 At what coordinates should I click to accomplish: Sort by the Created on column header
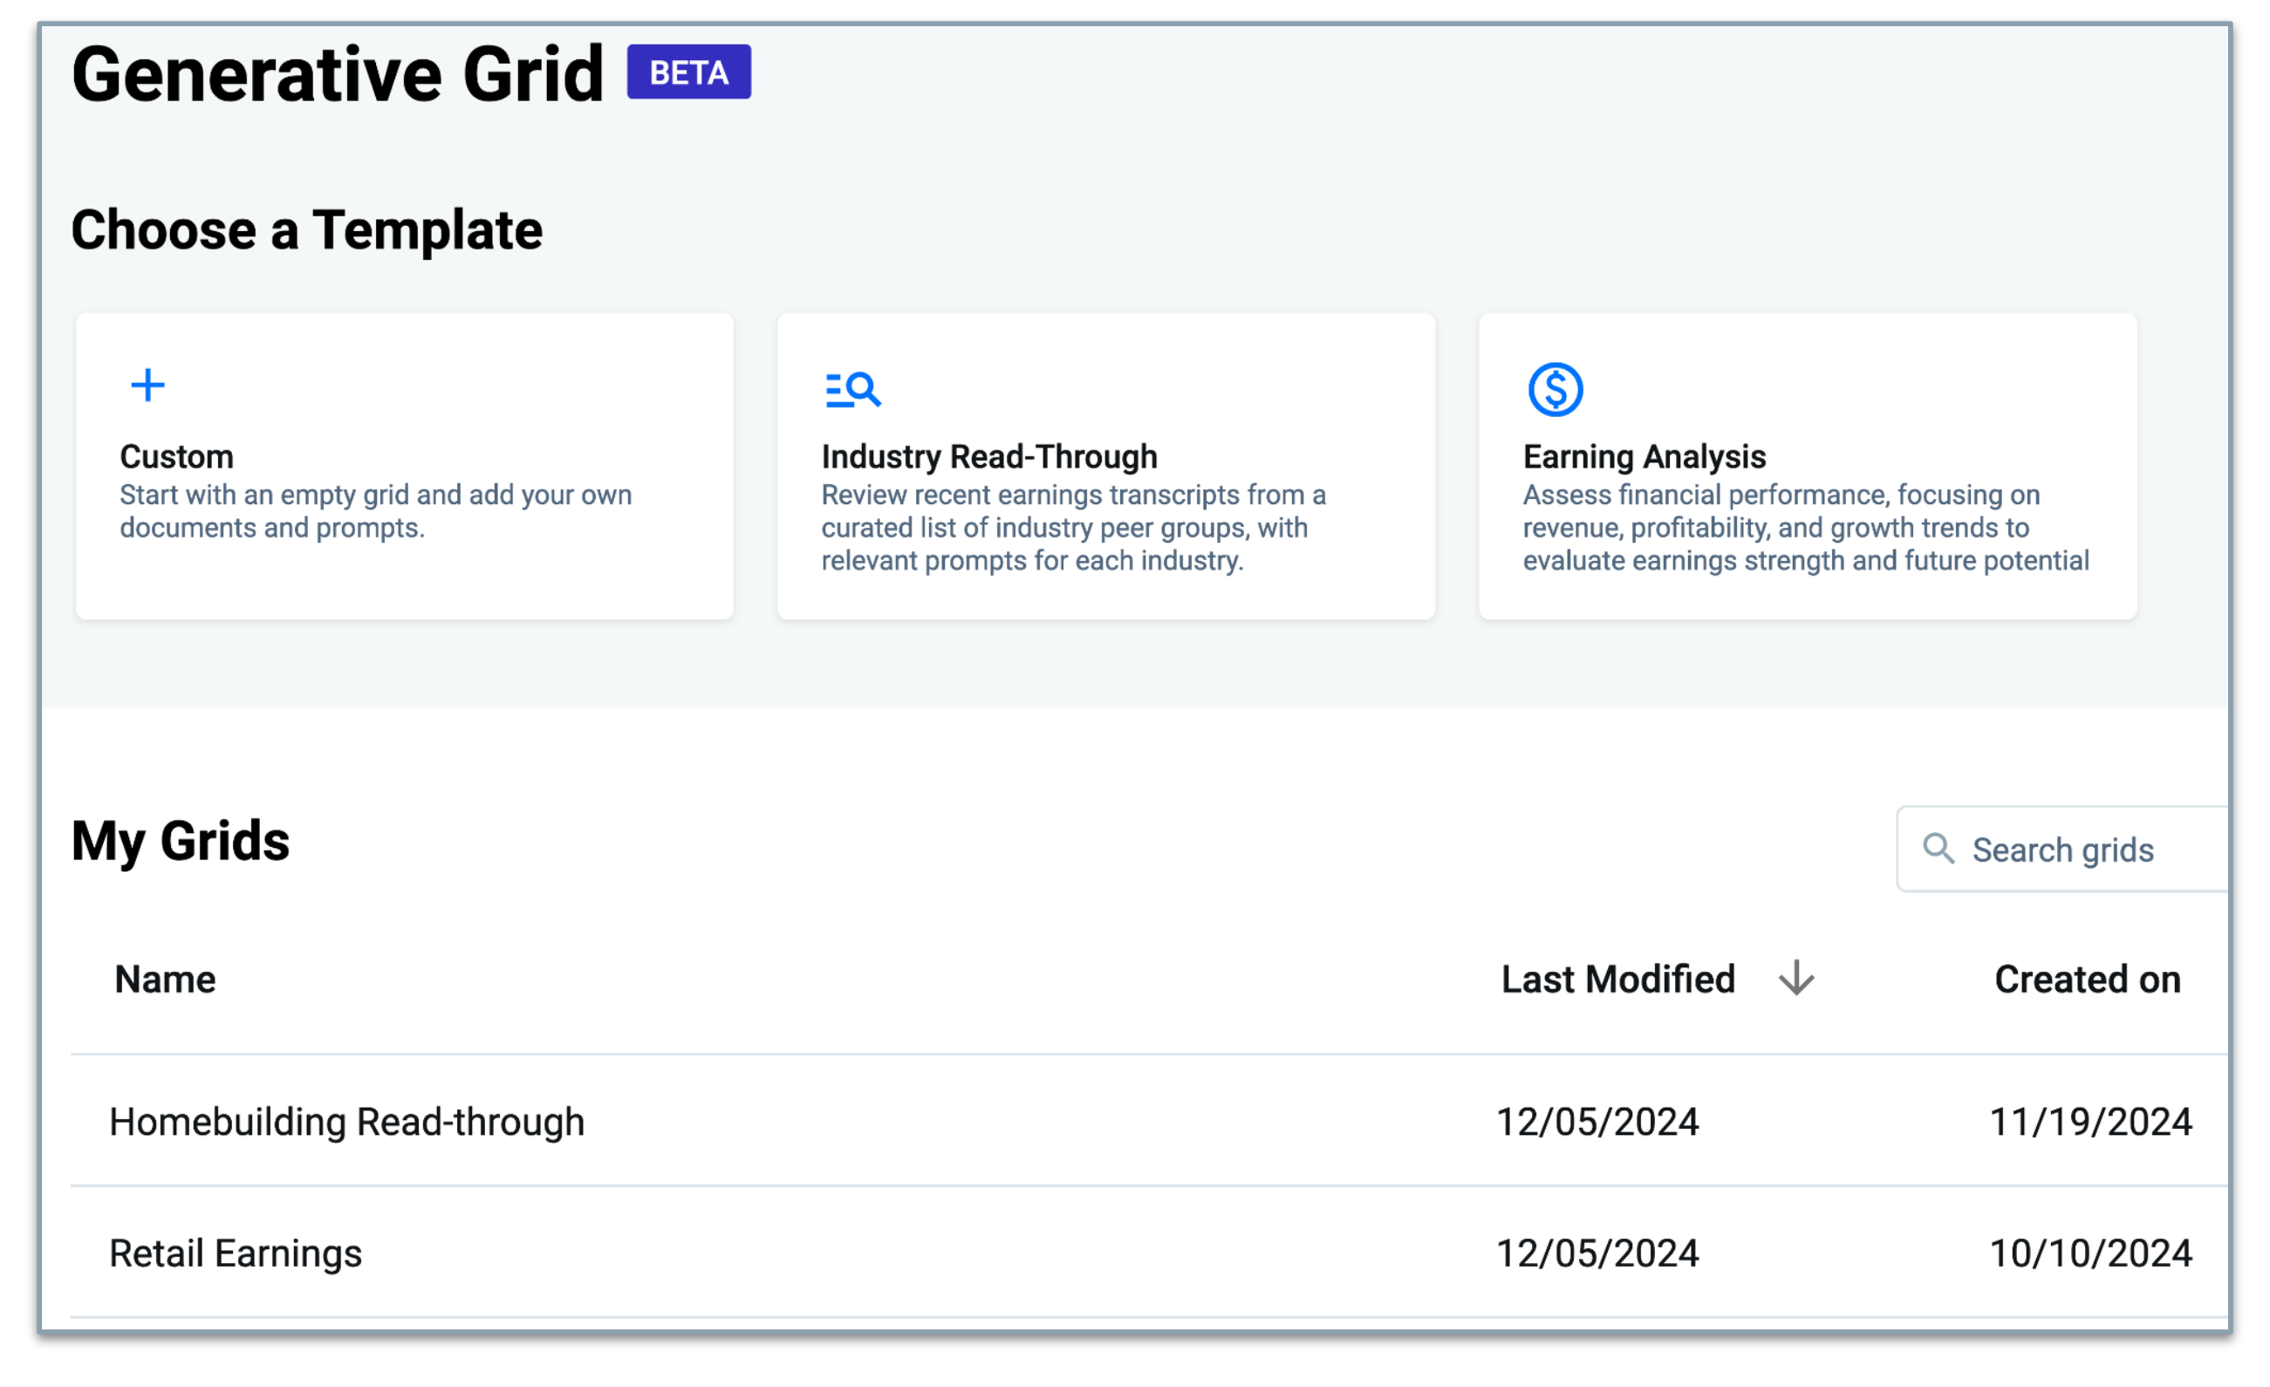pos(2087,979)
